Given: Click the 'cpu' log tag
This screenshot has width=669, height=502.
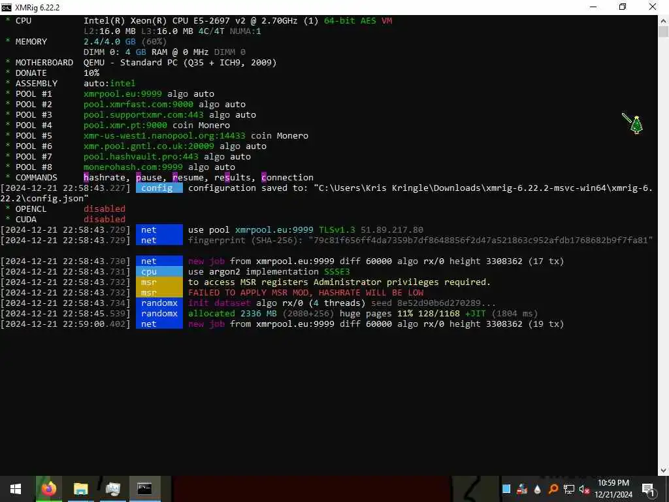Looking at the screenshot, I should 159,271.
